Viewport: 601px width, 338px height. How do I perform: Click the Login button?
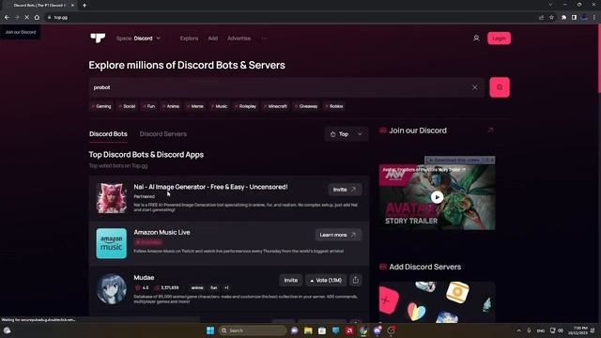499,38
